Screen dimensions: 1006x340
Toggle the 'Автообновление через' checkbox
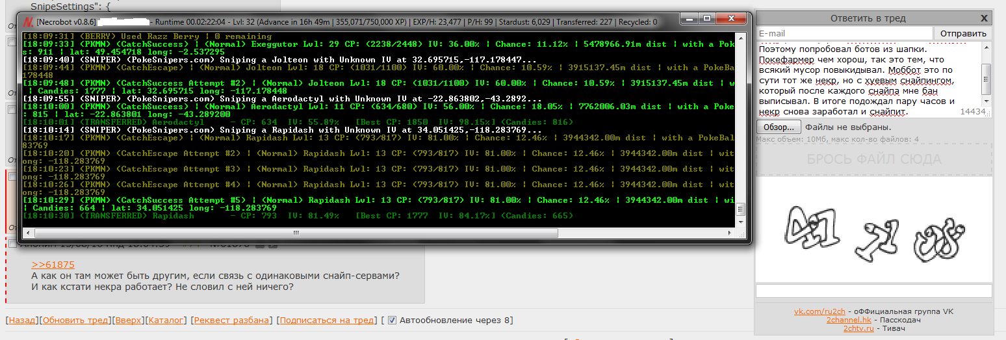click(392, 320)
